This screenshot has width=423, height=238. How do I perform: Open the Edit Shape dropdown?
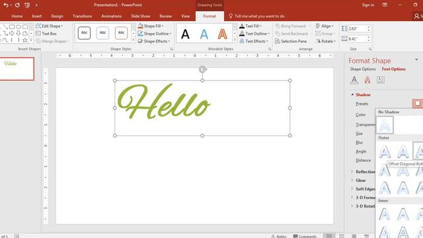tap(49, 26)
